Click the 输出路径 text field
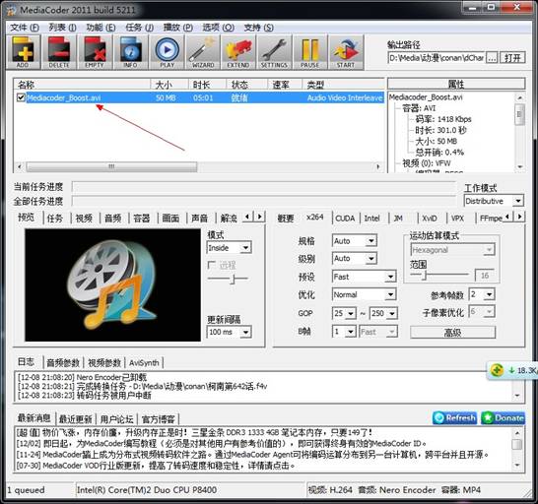 (437, 58)
